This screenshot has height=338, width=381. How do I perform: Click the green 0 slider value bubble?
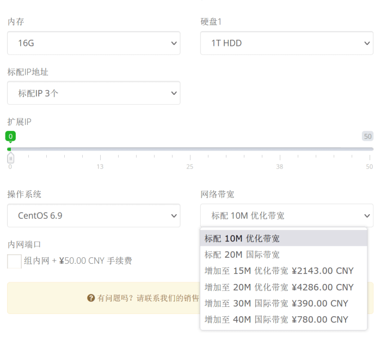pyautogui.click(x=10, y=136)
